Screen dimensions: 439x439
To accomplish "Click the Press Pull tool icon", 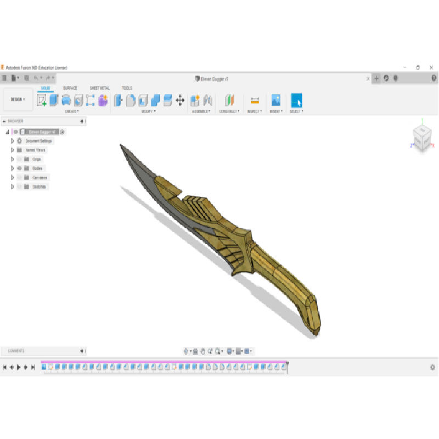I will pos(117,100).
